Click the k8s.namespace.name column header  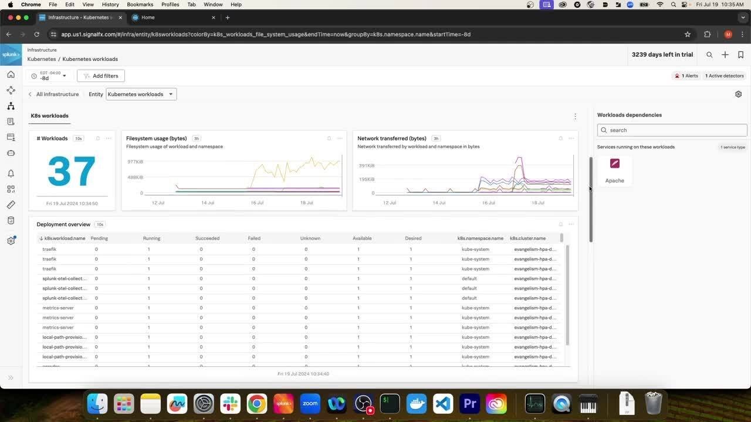pos(480,239)
